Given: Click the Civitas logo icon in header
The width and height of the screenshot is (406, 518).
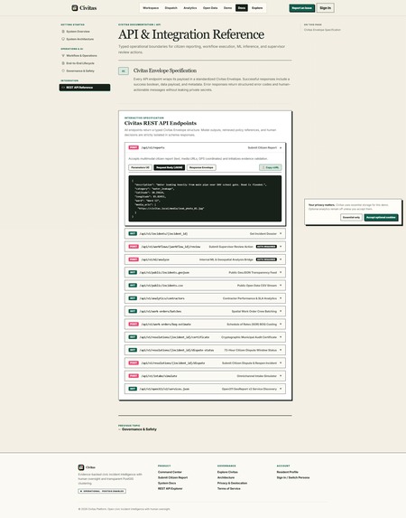Looking at the screenshot, I should (x=75, y=8).
